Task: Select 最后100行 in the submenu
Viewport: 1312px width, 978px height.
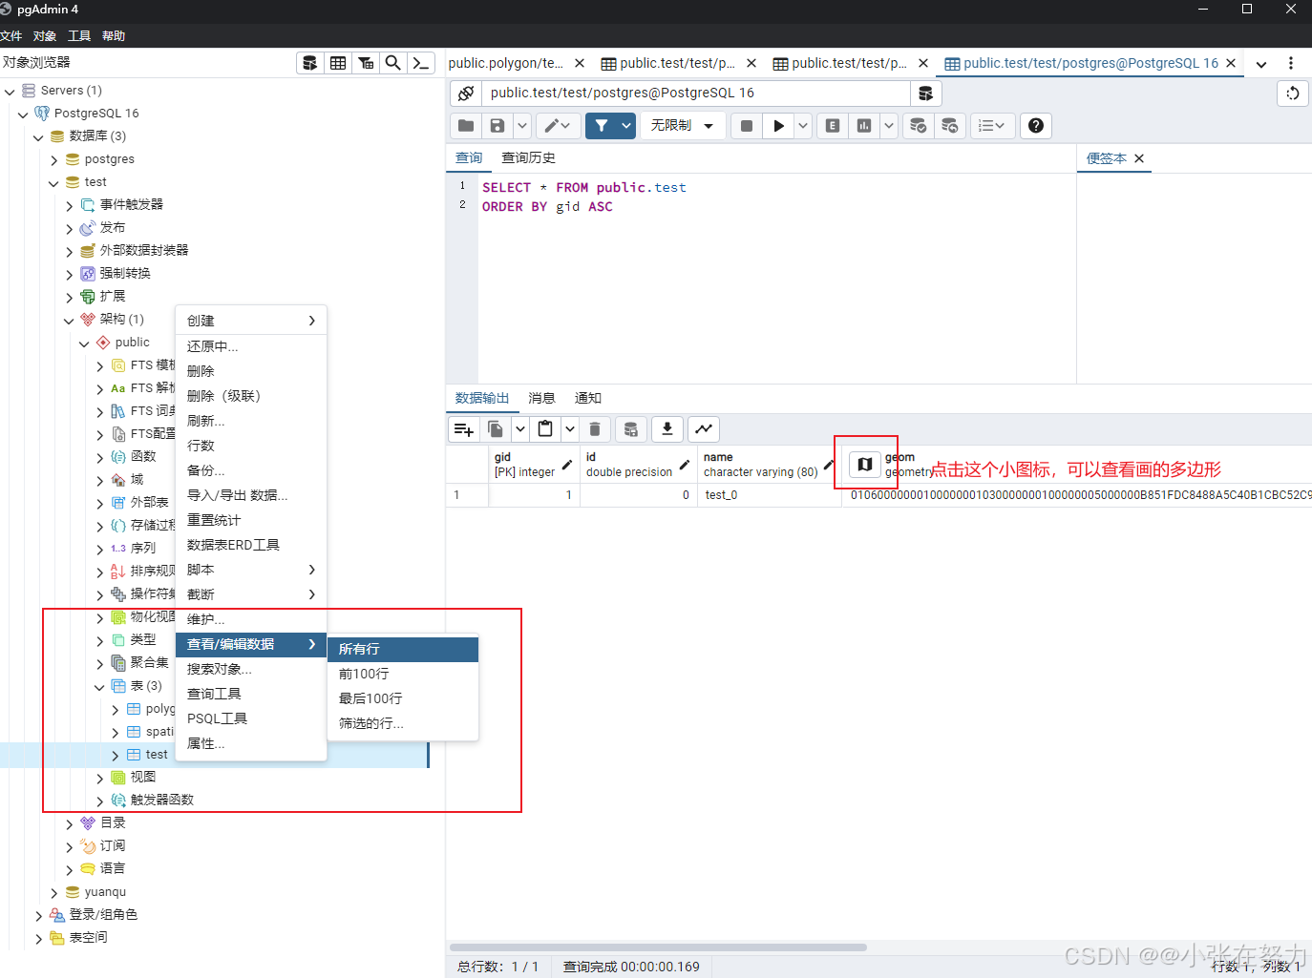Action: tap(403, 698)
